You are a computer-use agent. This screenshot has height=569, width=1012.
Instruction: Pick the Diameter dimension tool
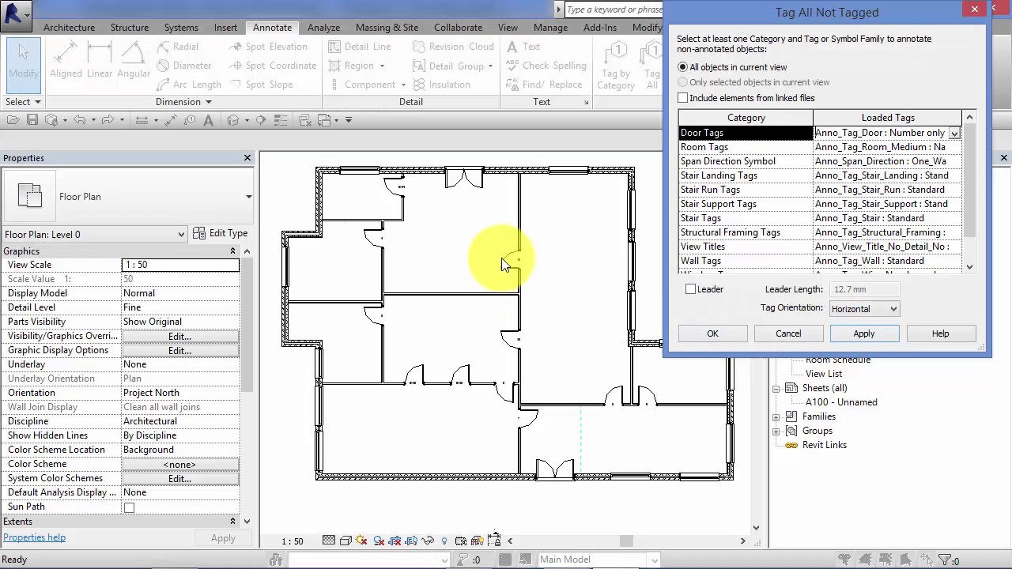tap(184, 66)
